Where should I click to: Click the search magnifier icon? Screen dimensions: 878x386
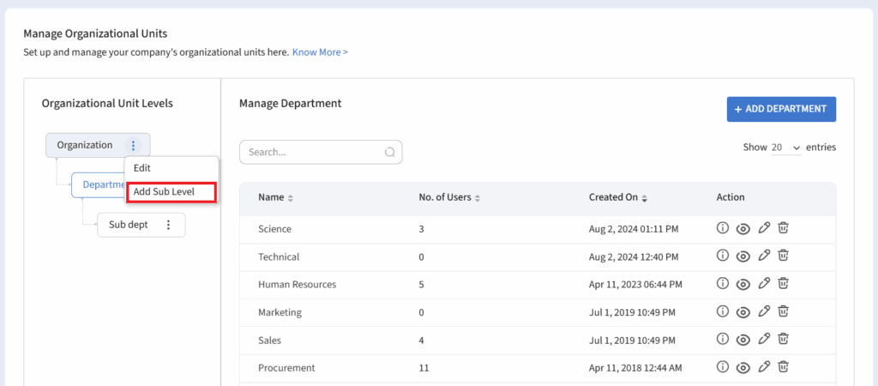tap(389, 153)
